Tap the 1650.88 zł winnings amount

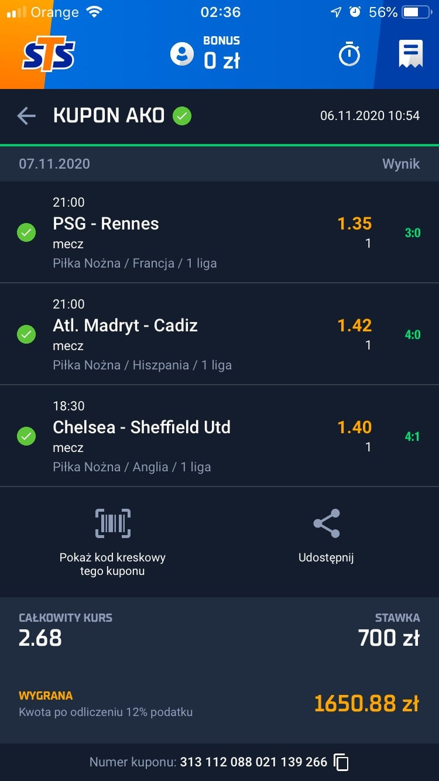(366, 703)
